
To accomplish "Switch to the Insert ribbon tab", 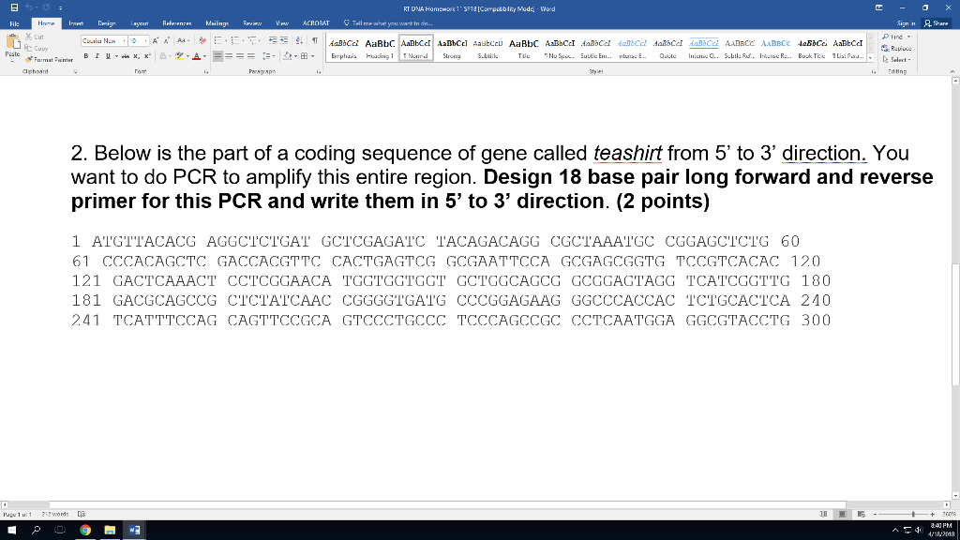I will (77, 25).
